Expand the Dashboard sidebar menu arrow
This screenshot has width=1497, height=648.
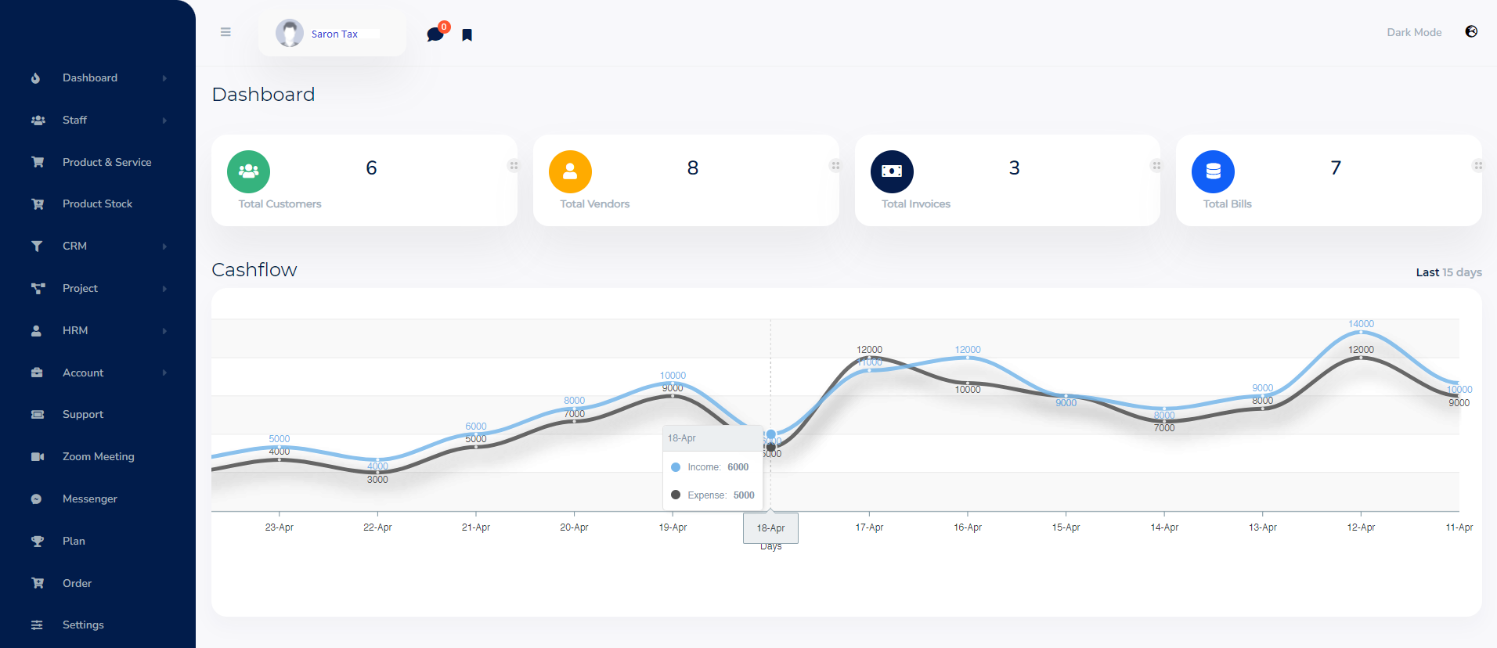click(x=164, y=78)
